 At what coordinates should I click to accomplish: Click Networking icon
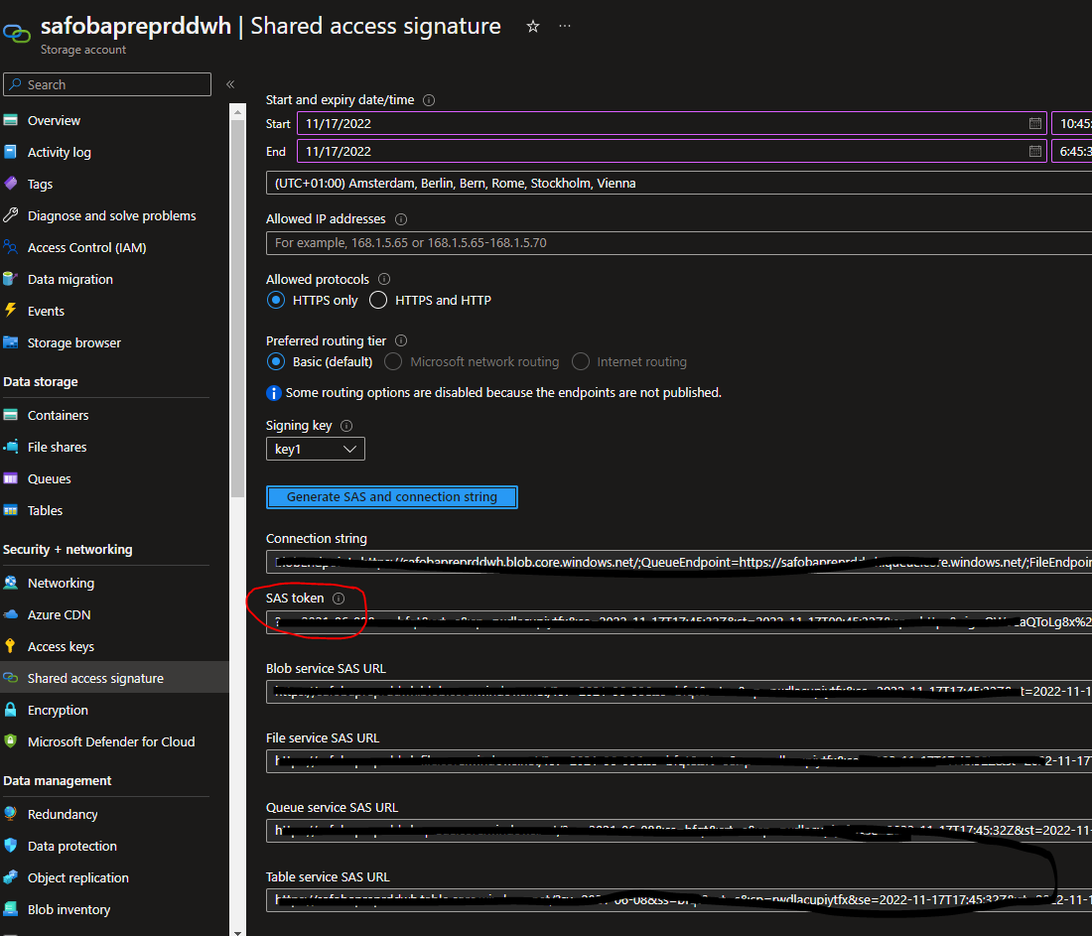tap(11, 583)
